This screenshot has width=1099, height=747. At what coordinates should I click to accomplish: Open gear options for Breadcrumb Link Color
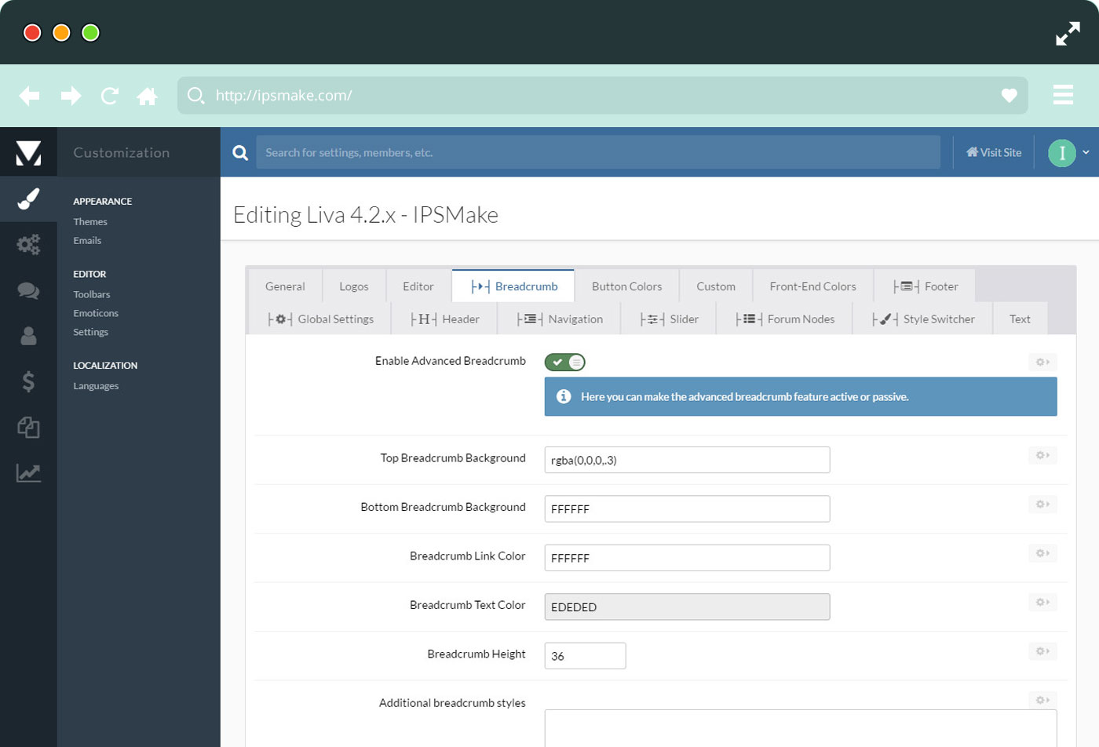point(1042,553)
